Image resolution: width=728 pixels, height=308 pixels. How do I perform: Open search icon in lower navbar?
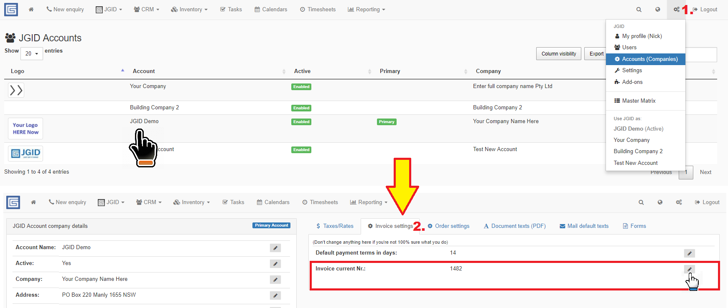point(641,202)
